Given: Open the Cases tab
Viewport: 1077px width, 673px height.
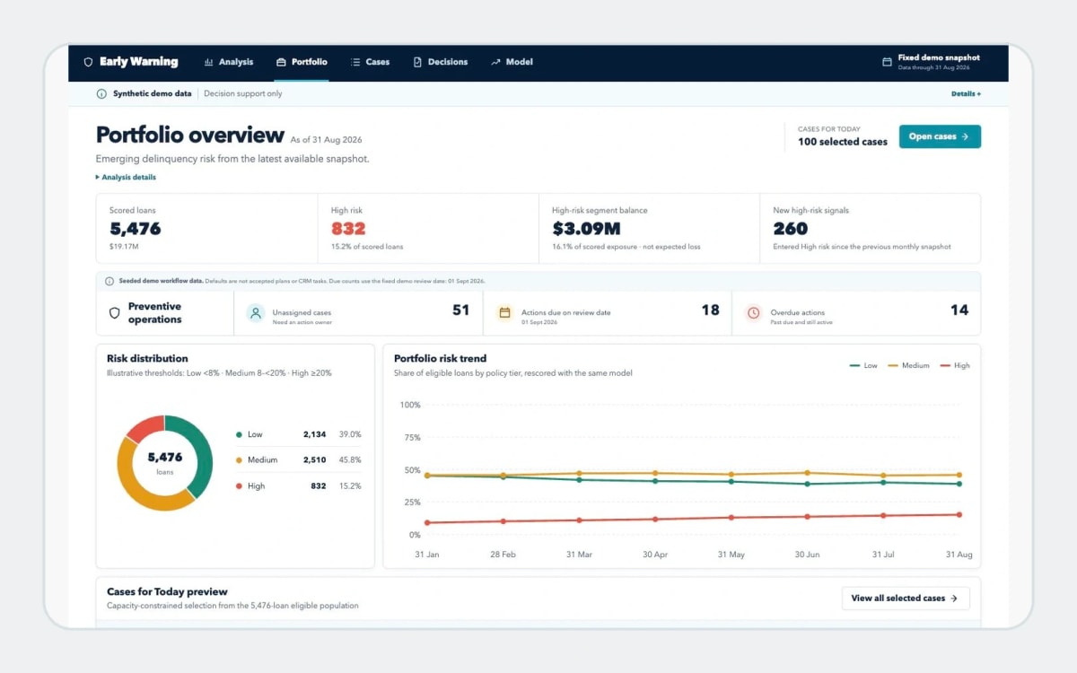Looking at the screenshot, I should (370, 63).
